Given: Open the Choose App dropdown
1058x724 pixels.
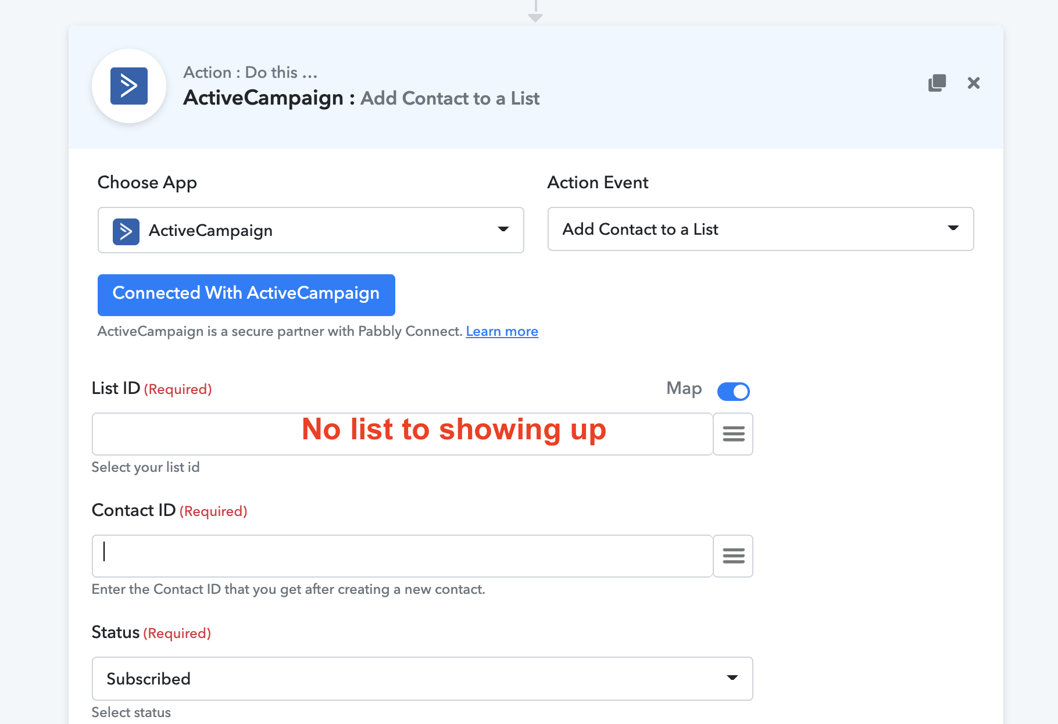Looking at the screenshot, I should [311, 230].
